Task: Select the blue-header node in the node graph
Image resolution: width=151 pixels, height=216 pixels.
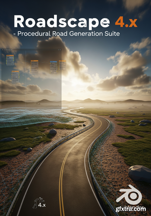Action: point(53,67)
